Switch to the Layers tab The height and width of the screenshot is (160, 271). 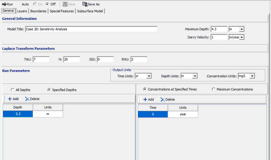(x=22, y=11)
